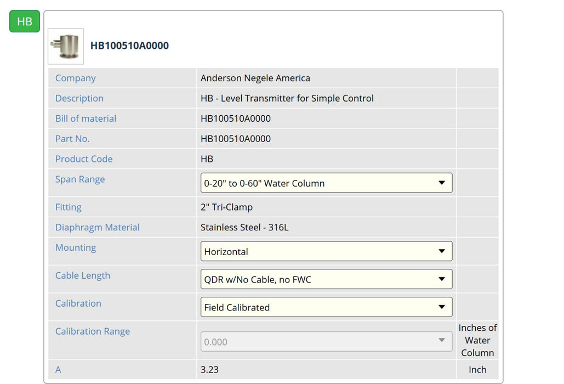
Task: Click the Fitting label
Action: (x=69, y=207)
